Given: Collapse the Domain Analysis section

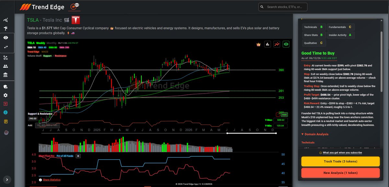Looking at the screenshot, I should tap(315, 134).
